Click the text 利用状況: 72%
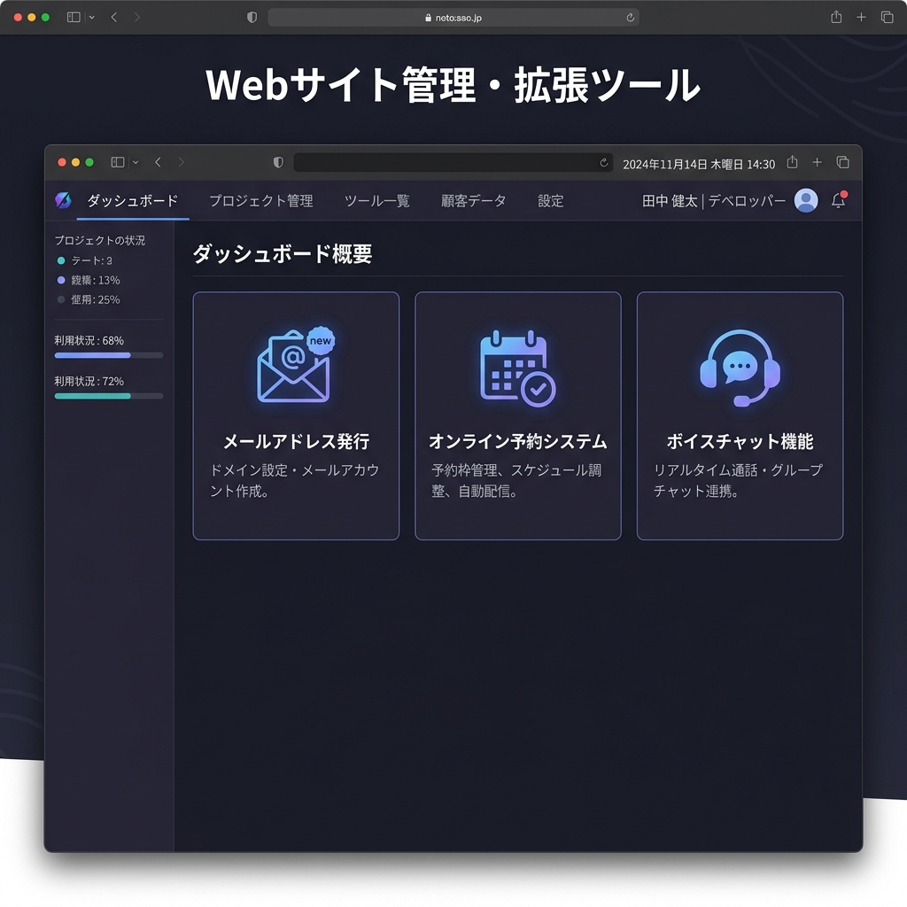907x907 pixels. tap(89, 381)
